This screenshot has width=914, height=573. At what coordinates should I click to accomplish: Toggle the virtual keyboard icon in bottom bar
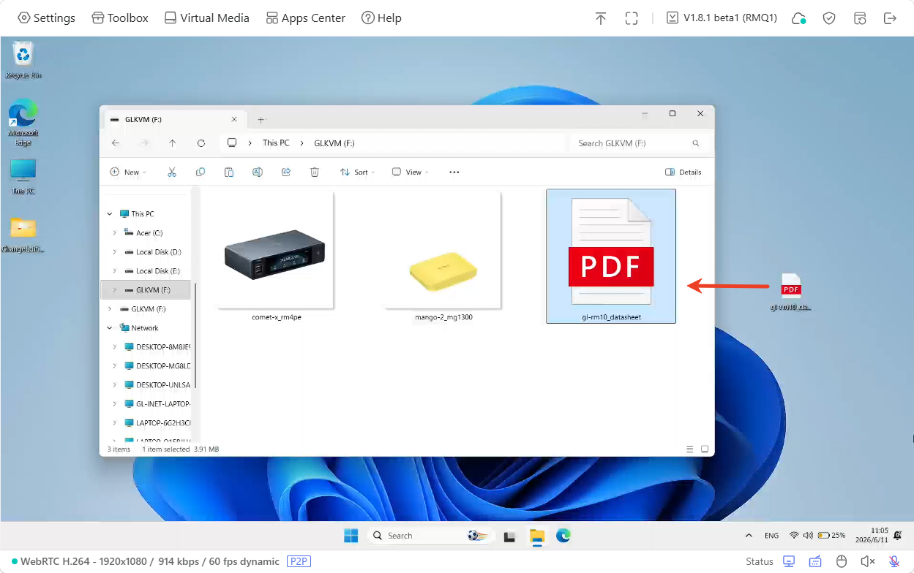pos(815,561)
